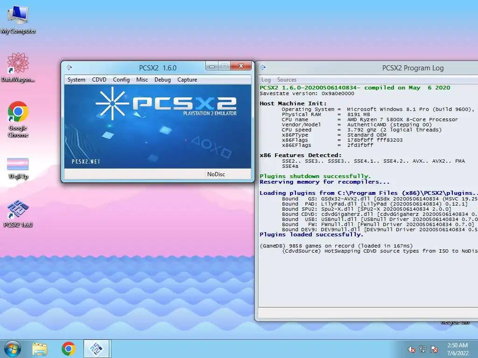Viewport: 478px width, 358px height.
Task: Open the Config menu
Action: [121, 80]
